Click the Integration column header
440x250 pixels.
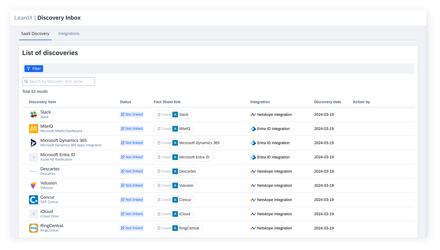click(x=260, y=102)
